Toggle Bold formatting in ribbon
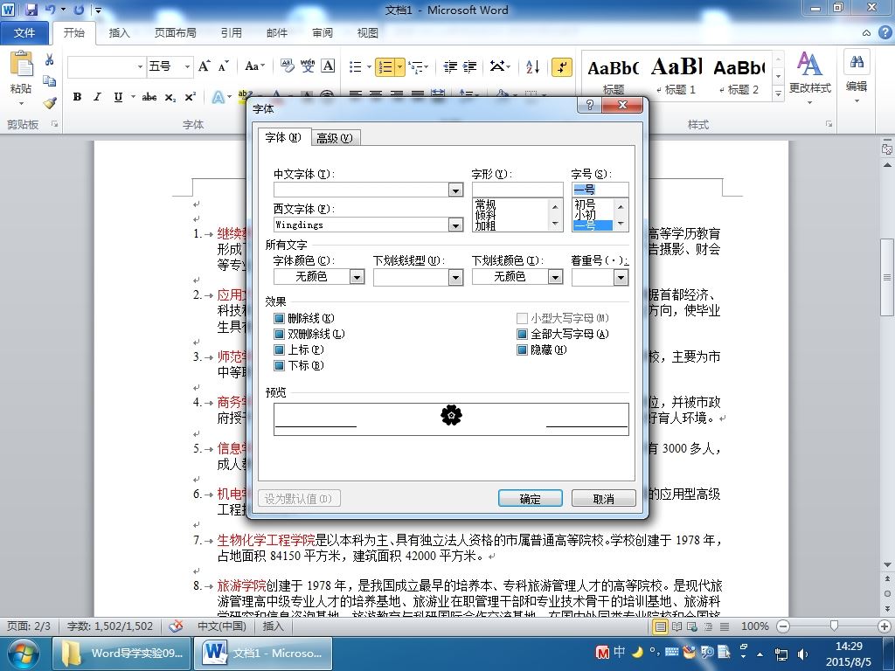Viewport: 895px width, 671px height. [77, 97]
